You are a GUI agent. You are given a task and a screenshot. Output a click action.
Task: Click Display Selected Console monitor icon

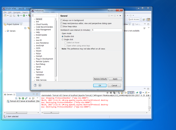click(140, 93)
